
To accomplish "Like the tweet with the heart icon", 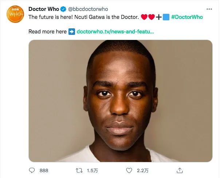I will [129, 170].
